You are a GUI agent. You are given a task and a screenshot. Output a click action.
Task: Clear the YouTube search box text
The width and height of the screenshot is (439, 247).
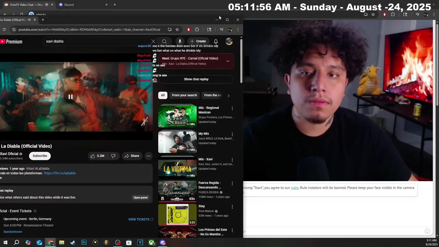click(153, 41)
